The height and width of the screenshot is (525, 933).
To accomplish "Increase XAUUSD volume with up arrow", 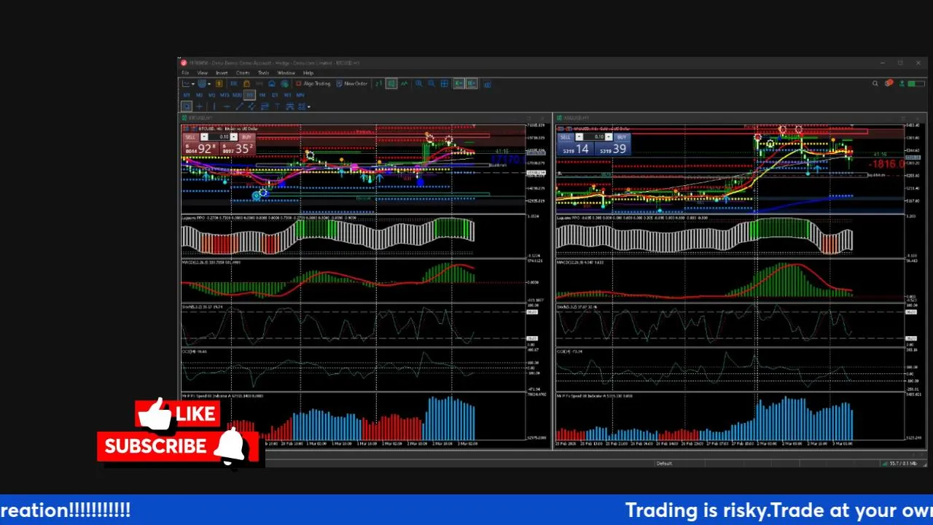I will [x=609, y=137].
